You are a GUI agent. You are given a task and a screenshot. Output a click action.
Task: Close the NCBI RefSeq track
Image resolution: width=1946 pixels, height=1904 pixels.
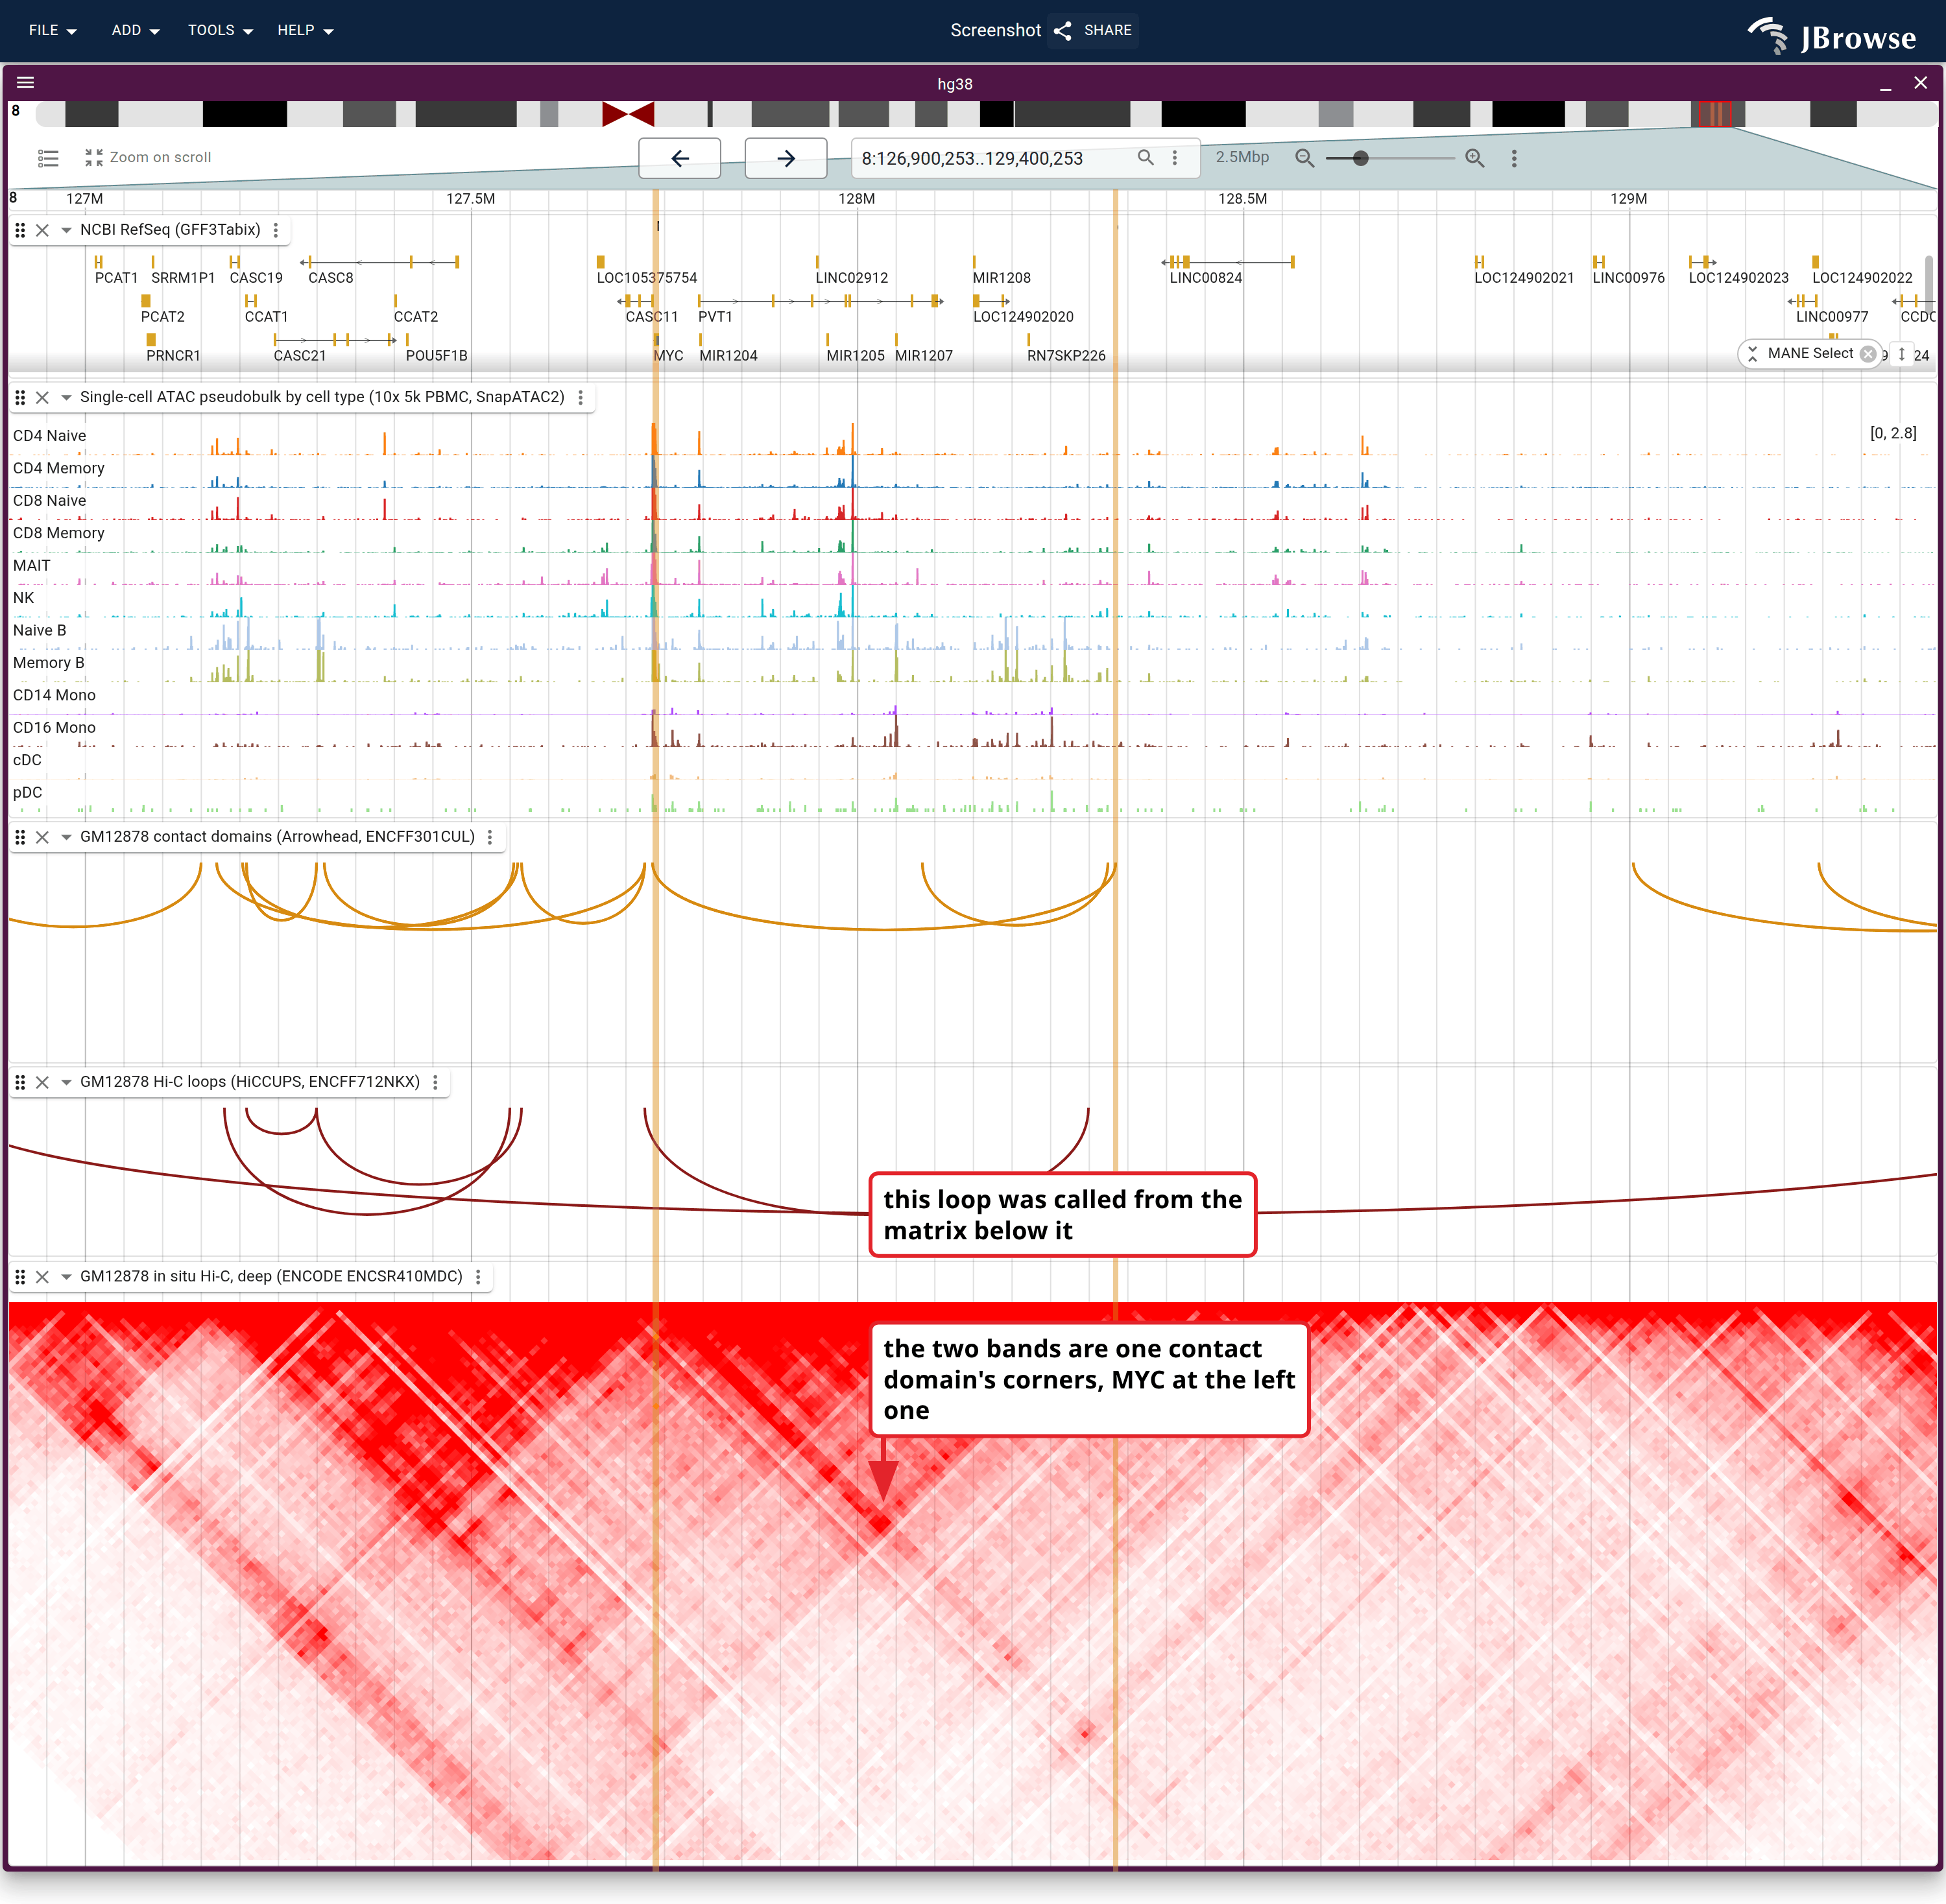point(42,230)
